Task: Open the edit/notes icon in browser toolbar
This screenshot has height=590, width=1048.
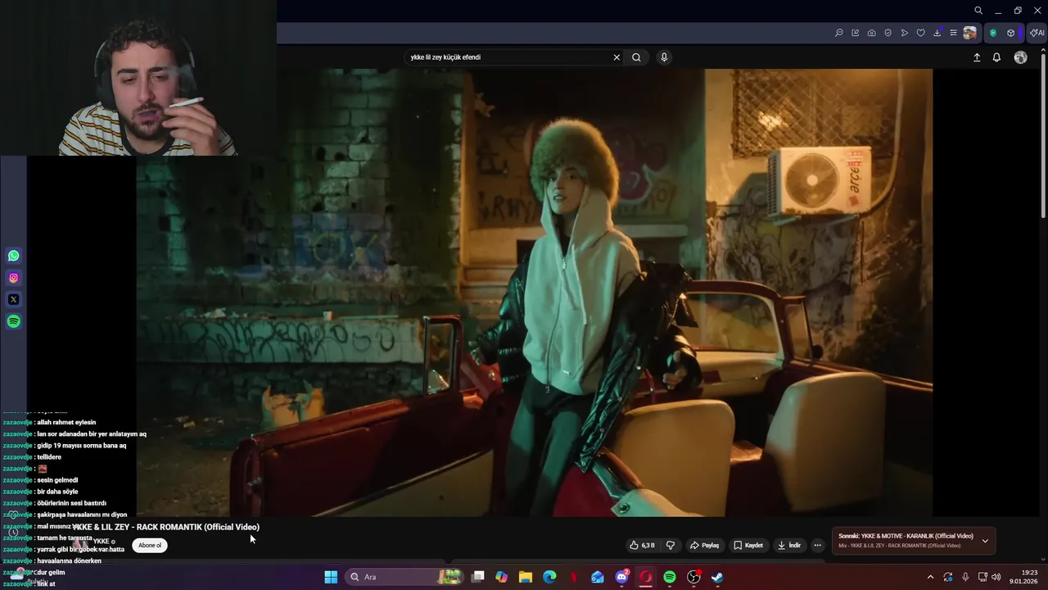Action: [x=856, y=33]
